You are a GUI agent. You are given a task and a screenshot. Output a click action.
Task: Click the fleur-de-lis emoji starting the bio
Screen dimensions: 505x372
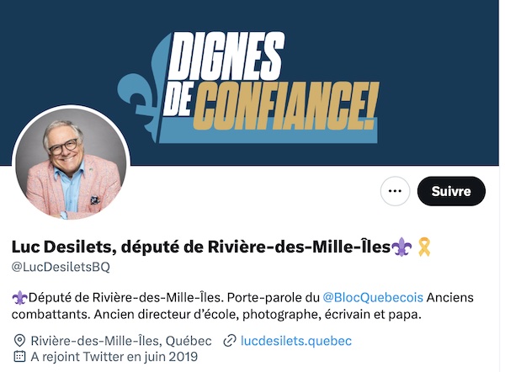pos(19,298)
